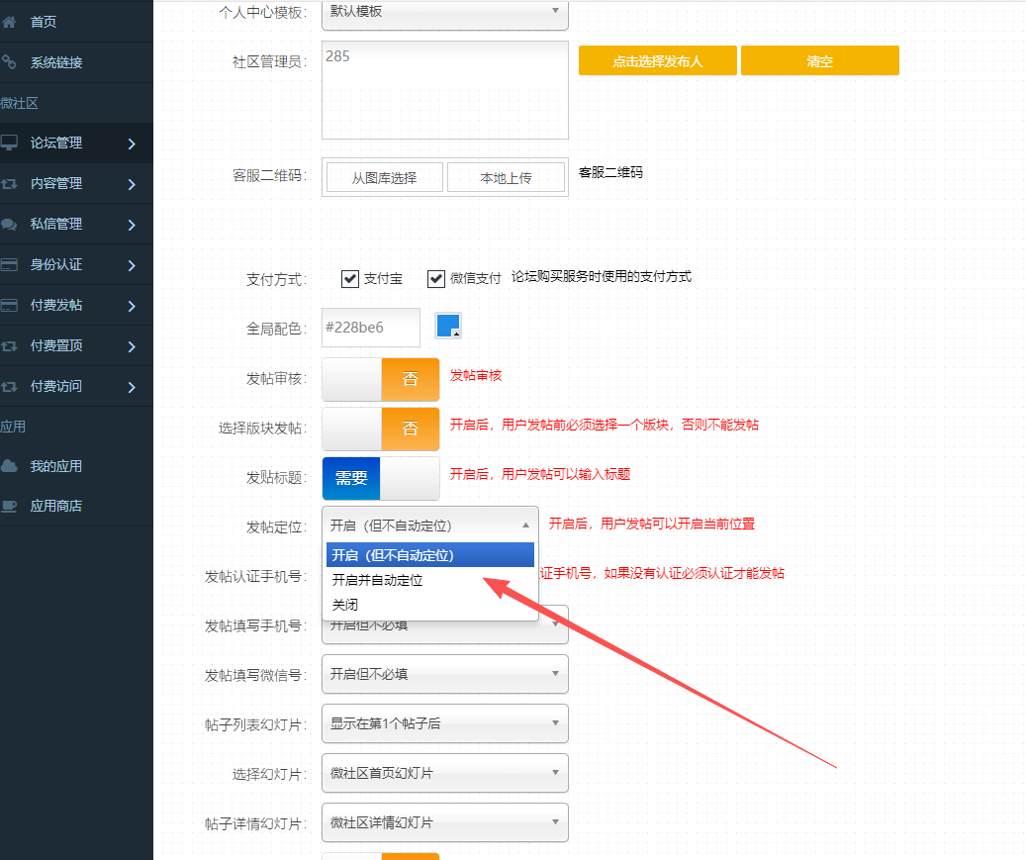Image resolution: width=1026 pixels, height=860 pixels.
Task: Select 开启并自动定位 from the dropdown list
Action: pos(378,580)
